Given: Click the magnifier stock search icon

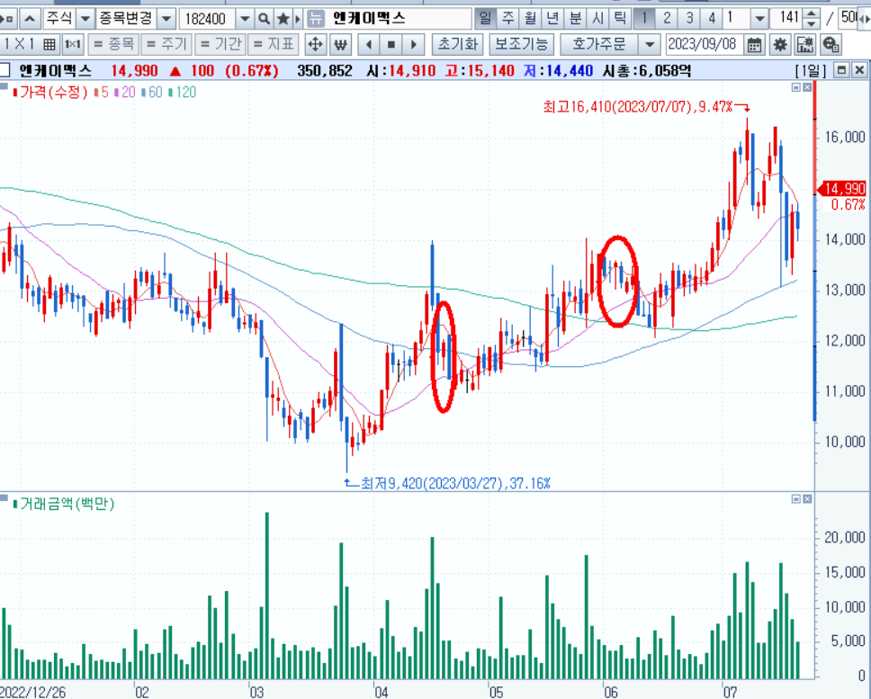Looking at the screenshot, I should click(x=264, y=19).
